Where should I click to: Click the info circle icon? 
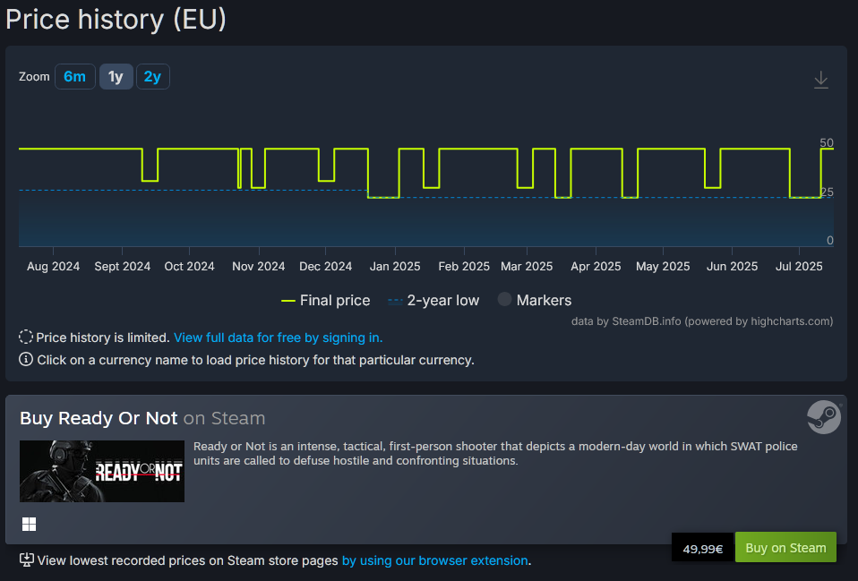[x=26, y=360]
